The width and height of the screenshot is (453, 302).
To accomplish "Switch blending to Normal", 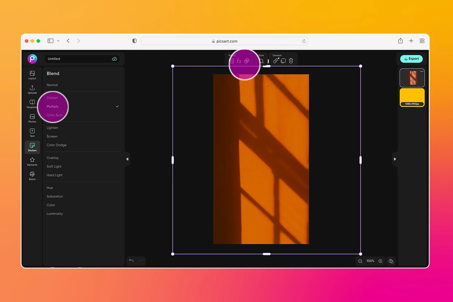I will pos(52,85).
